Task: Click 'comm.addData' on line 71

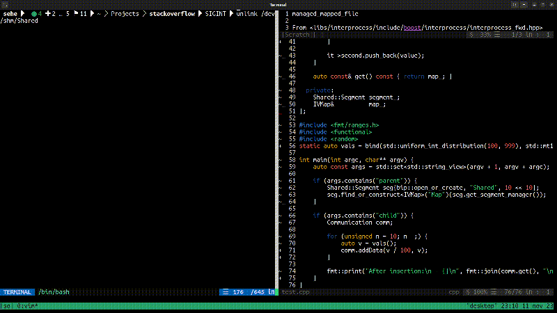Action: click(361, 250)
